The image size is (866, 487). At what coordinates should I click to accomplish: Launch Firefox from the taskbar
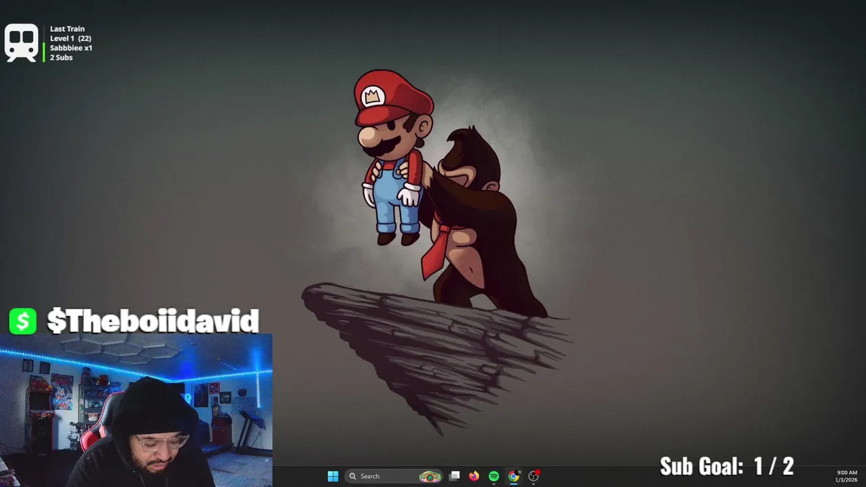pyautogui.click(x=474, y=476)
